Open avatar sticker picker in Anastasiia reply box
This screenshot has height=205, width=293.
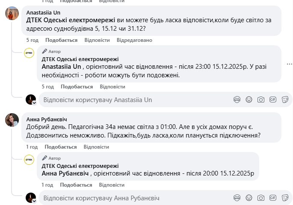(x=237, y=100)
